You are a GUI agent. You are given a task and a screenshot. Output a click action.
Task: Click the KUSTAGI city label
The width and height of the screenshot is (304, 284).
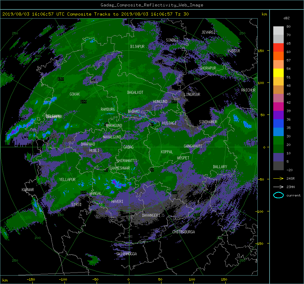point(169,123)
